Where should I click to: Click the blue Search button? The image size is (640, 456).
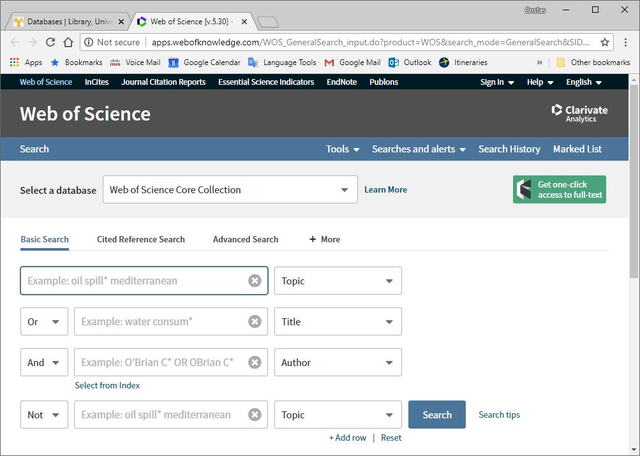click(x=436, y=415)
